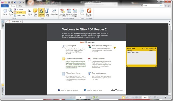Screen dimensions: 173x101
Task: Open the document tabs list dropdown
Action: [169, 22]
